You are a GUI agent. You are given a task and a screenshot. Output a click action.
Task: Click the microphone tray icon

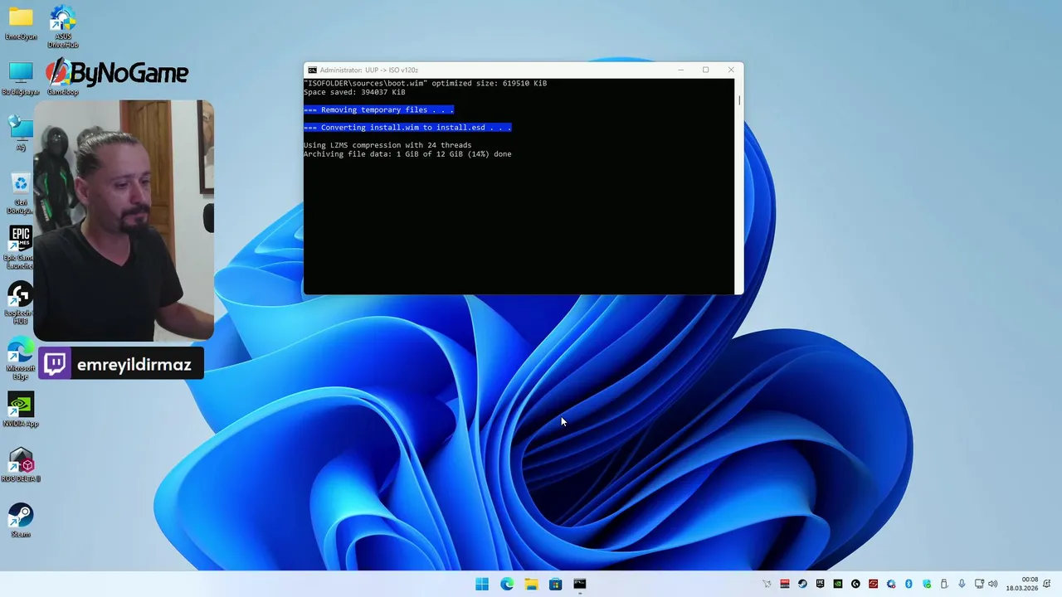[x=962, y=584]
